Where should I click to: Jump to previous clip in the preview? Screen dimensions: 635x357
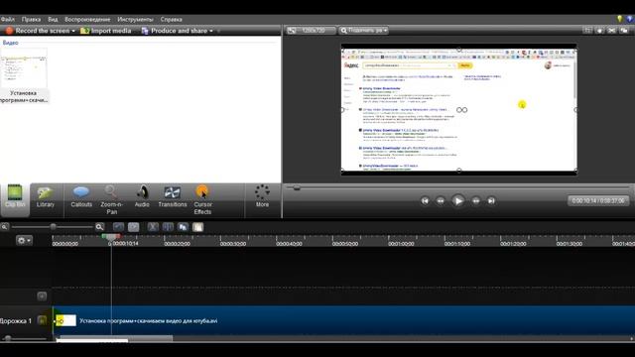pos(425,200)
